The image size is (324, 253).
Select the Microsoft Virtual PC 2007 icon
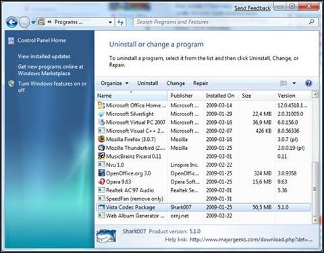click(x=101, y=122)
